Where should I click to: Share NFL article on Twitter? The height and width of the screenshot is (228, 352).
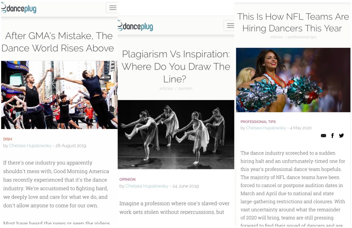(x=341, y=135)
